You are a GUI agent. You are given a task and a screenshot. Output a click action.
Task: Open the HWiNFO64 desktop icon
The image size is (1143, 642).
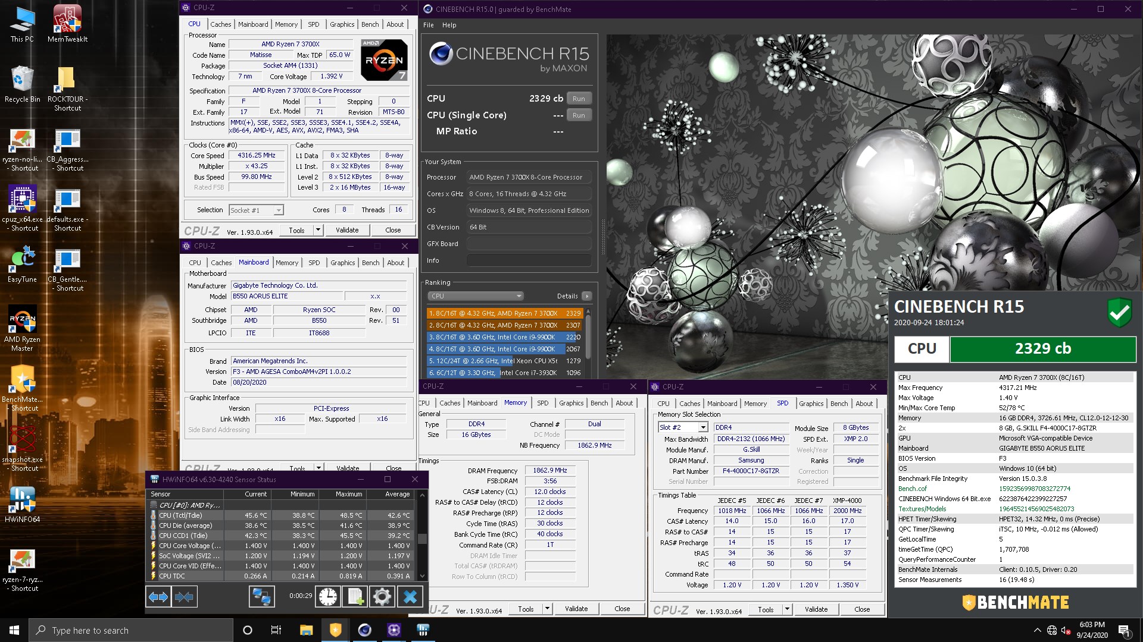coord(22,505)
